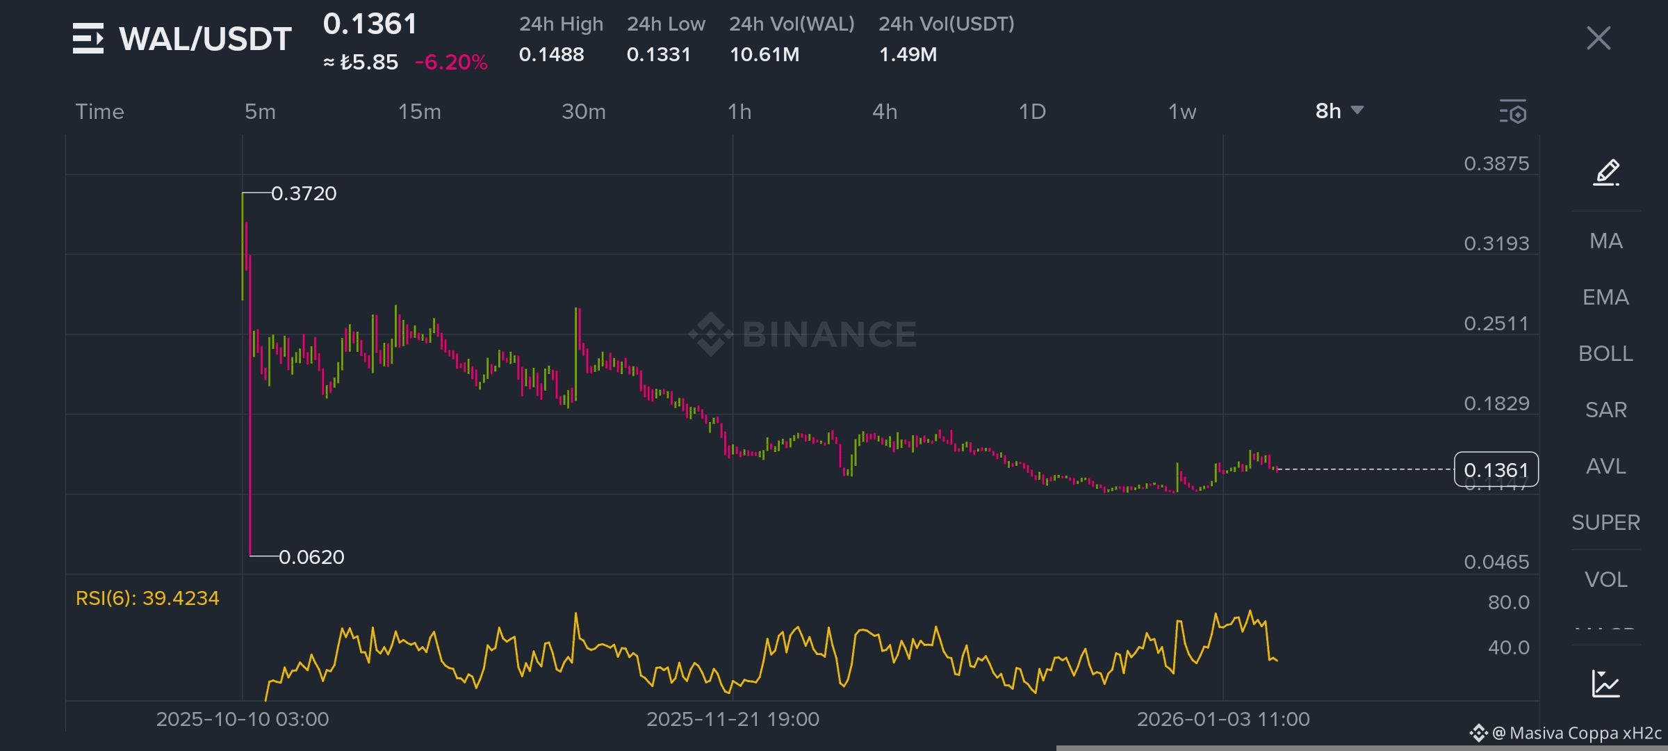The height and width of the screenshot is (751, 1668).
Task: Select the 1D timeframe tab
Action: (x=1032, y=111)
